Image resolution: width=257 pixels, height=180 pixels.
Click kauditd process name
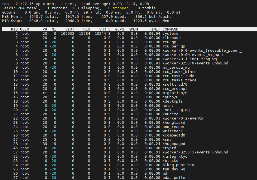[170, 114]
